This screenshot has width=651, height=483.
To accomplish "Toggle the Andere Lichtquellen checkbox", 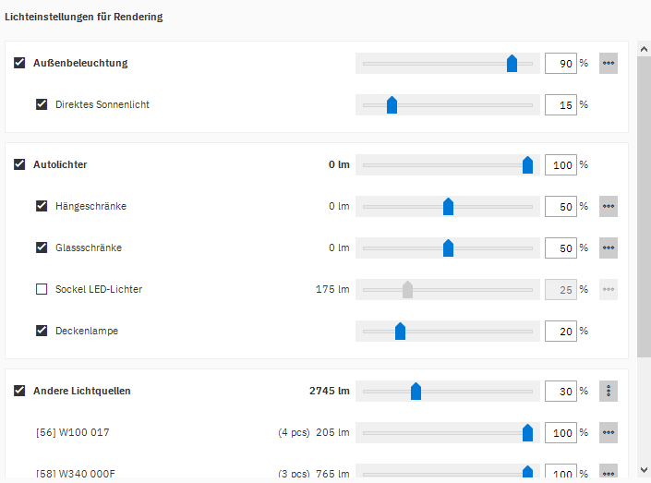I will point(19,391).
